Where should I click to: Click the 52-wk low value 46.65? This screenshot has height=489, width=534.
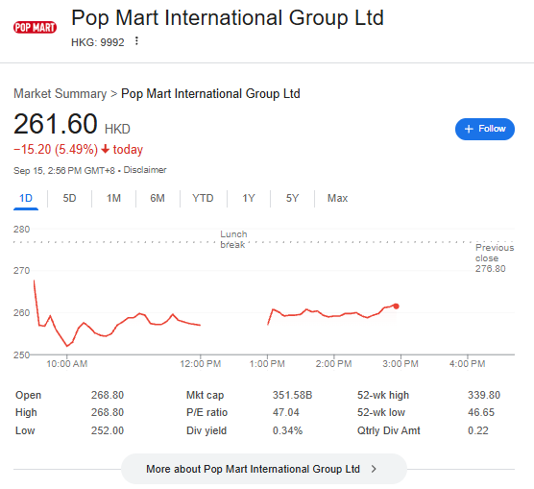pyautogui.click(x=481, y=412)
